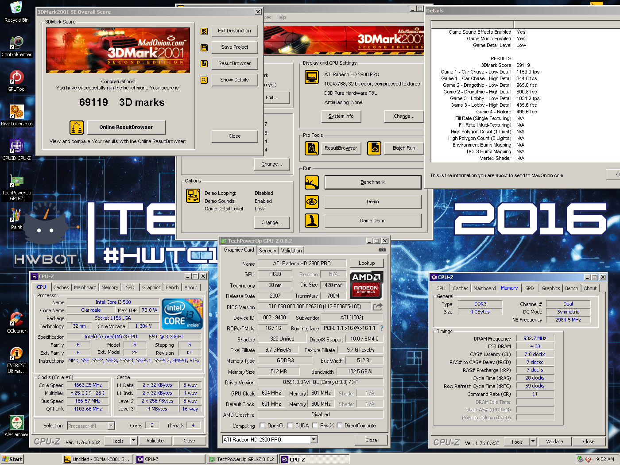
Task: Click Validate button in left CPU-Z window
Action: (155, 441)
